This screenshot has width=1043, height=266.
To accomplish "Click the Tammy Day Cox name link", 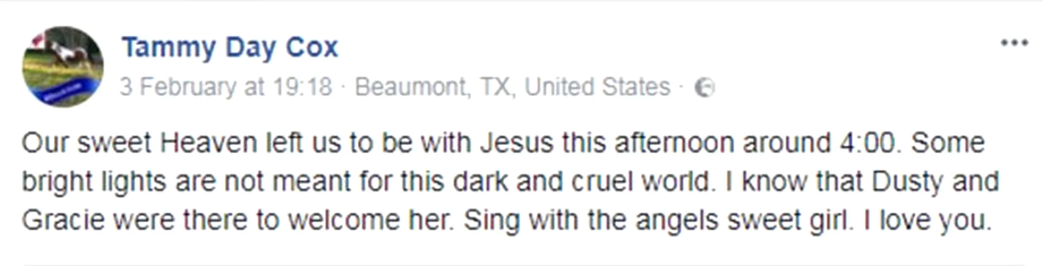I will pyautogui.click(x=230, y=47).
